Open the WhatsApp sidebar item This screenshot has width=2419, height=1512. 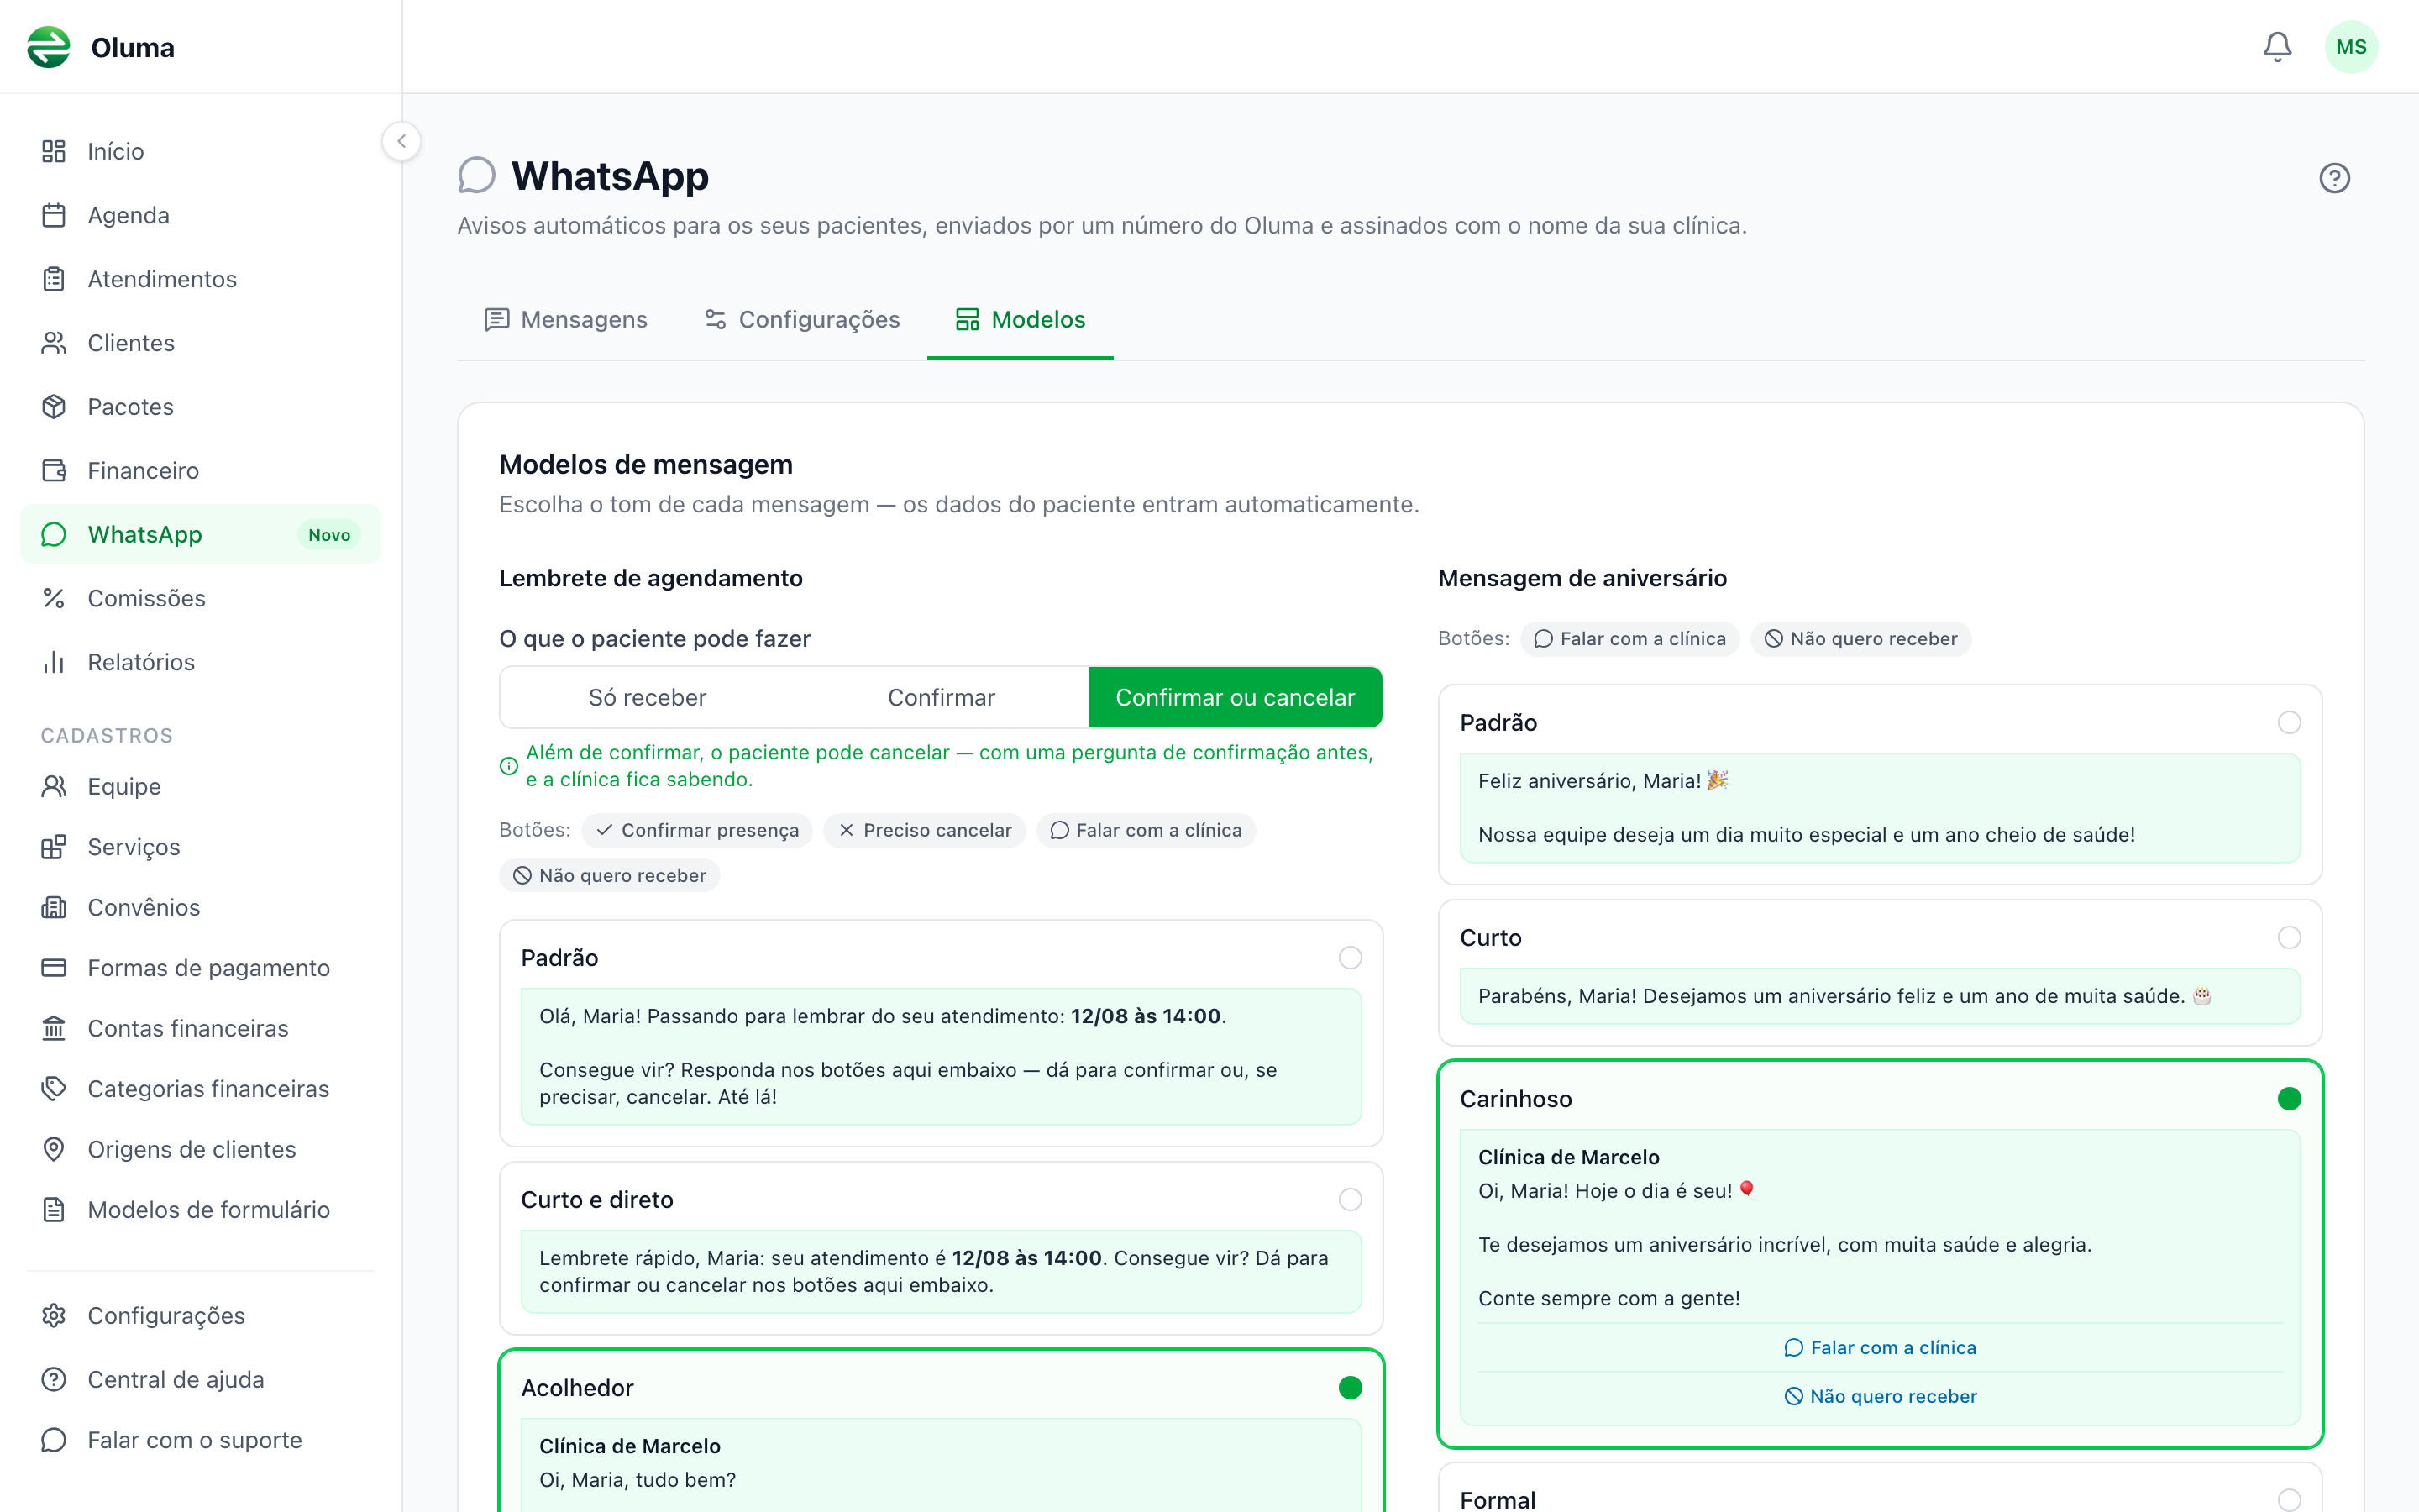point(201,534)
